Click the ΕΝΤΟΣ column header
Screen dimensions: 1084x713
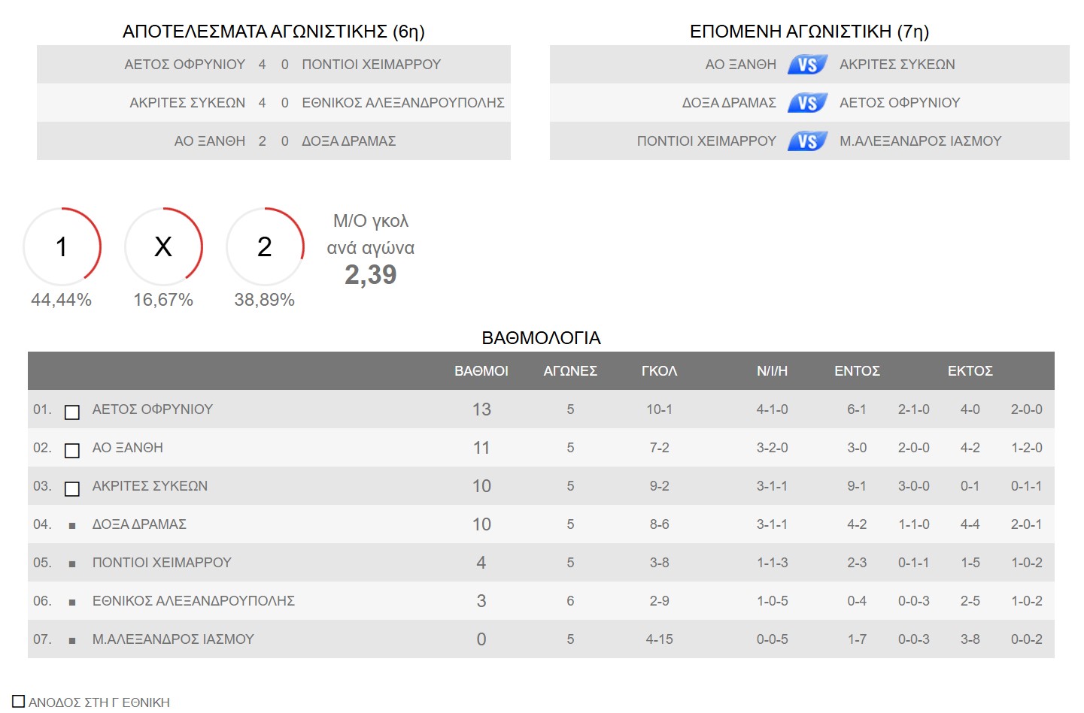click(x=857, y=371)
